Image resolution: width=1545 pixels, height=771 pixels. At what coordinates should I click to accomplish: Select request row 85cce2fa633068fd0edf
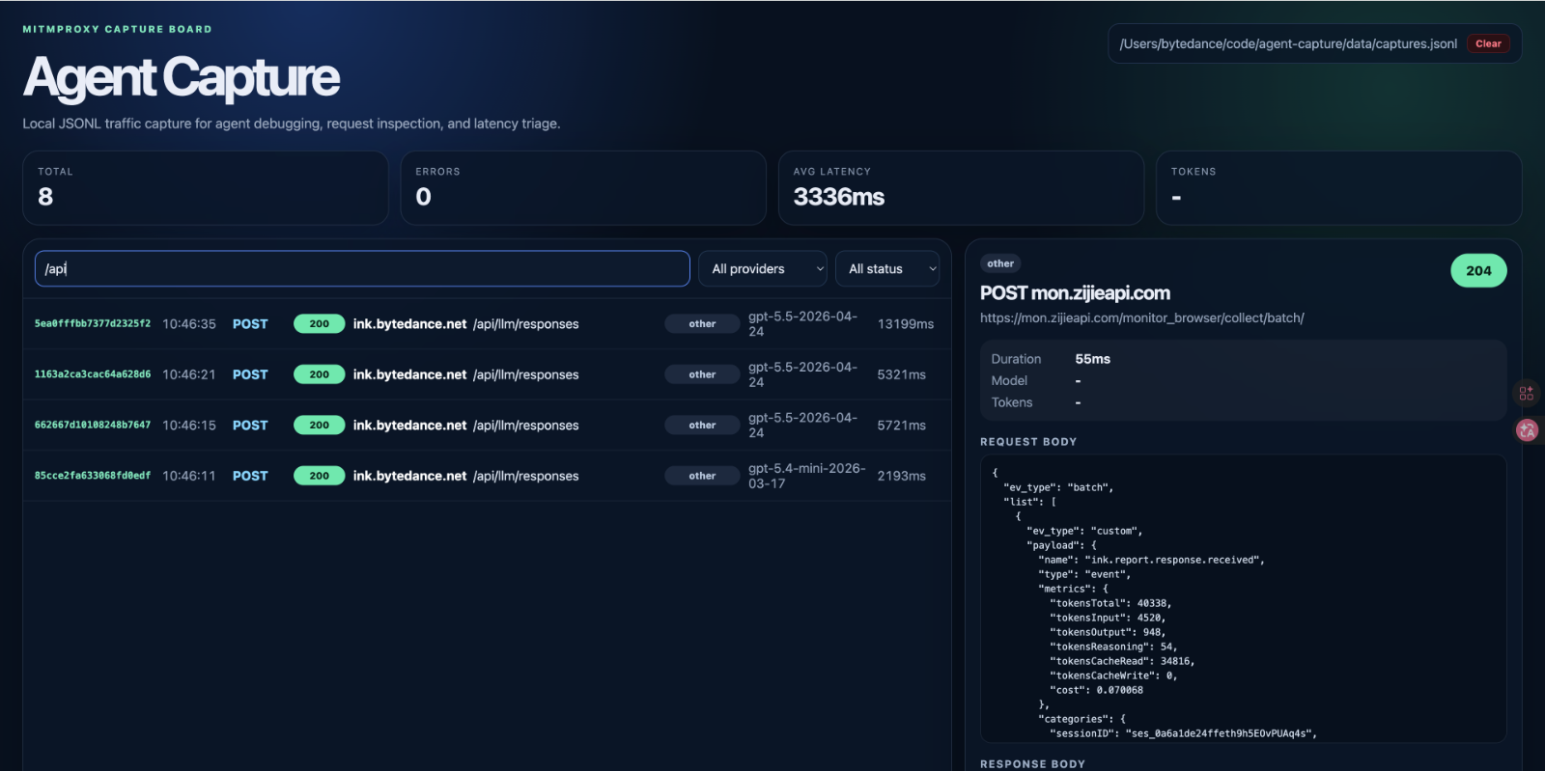point(487,476)
